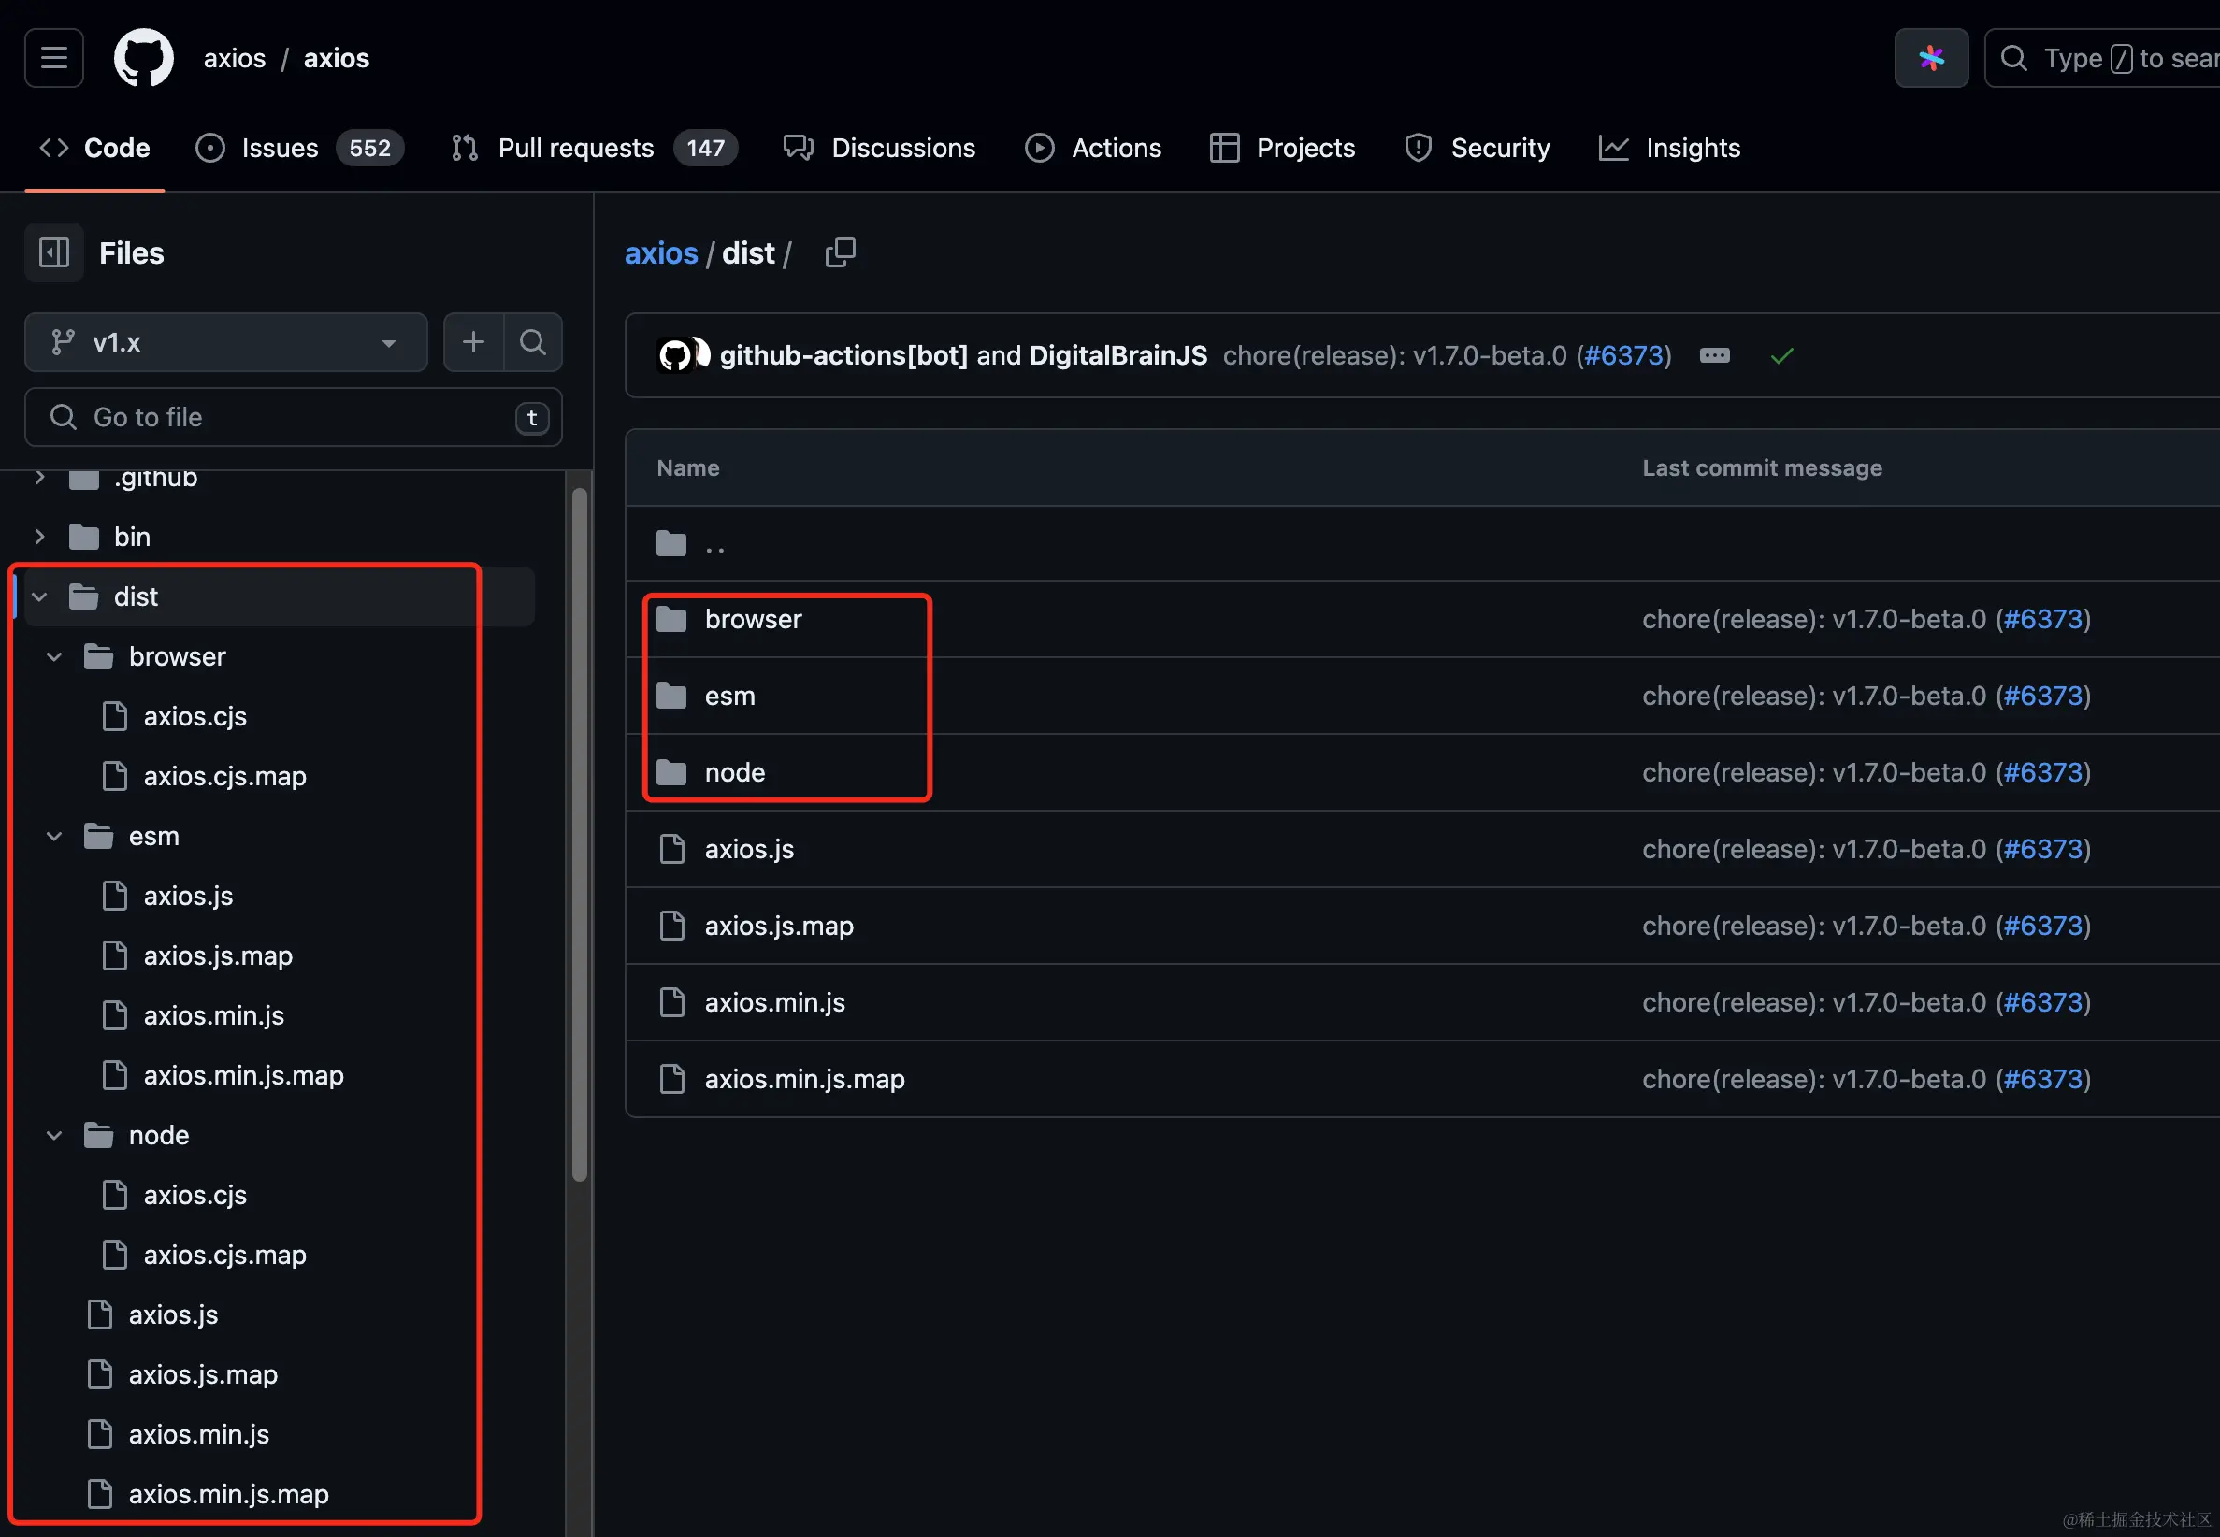Open axios.js.map in the main file list
This screenshot has width=2220, height=1537.
click(779, 926)
